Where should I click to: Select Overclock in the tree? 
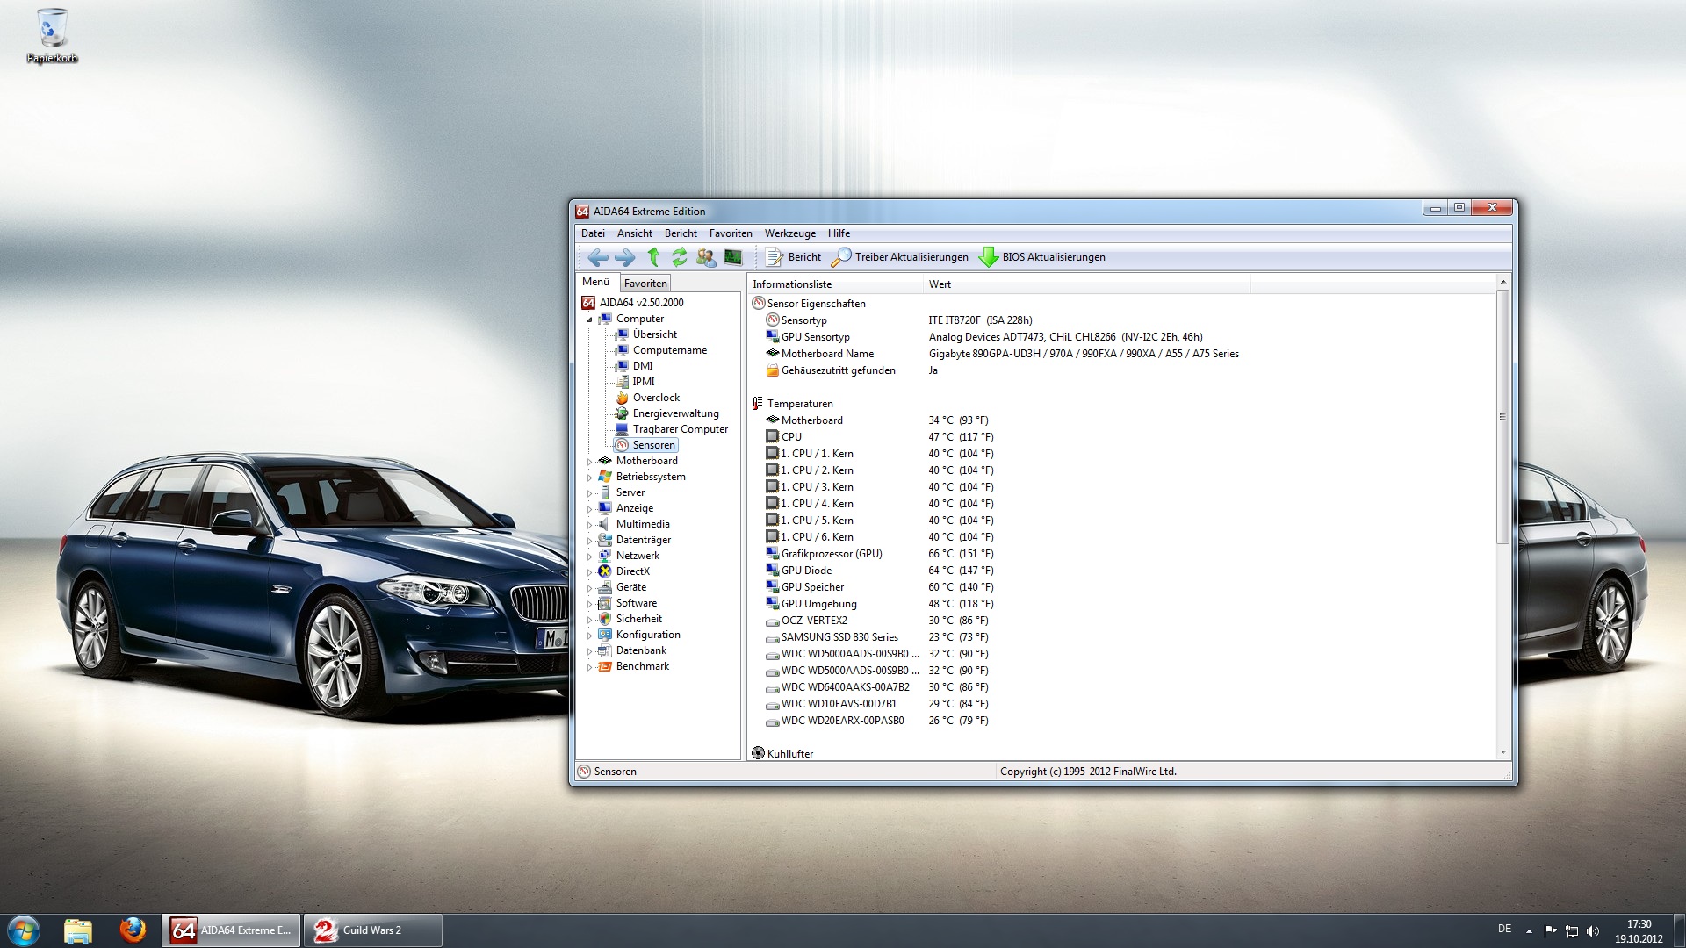[656, 398]
